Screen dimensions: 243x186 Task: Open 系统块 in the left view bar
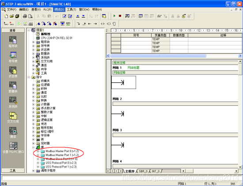[13, 102]
